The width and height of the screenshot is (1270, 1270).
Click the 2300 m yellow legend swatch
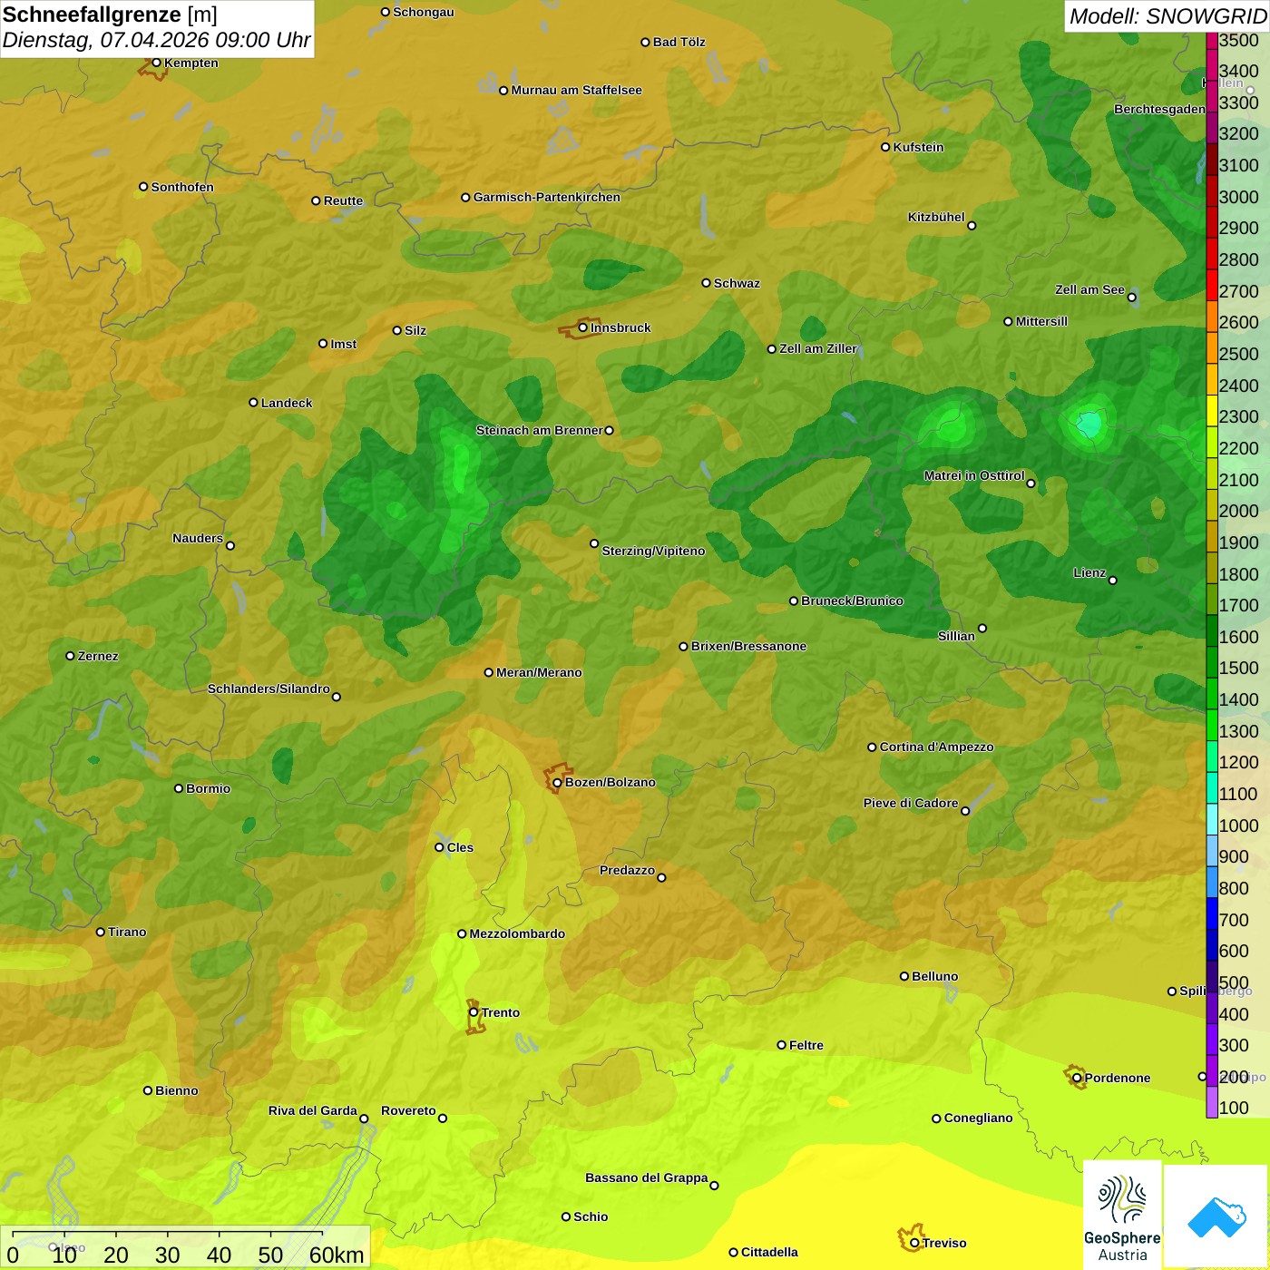tap(1212, 410)
